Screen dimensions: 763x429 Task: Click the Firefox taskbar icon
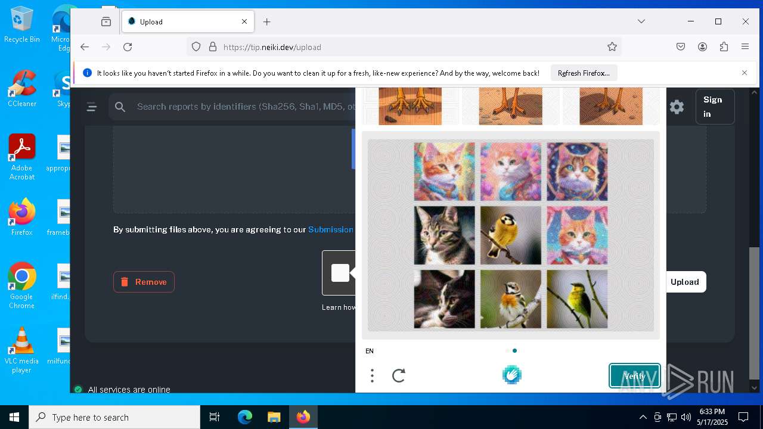click(303, 417)
